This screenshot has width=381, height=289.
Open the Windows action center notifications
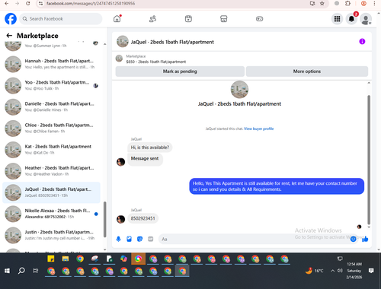coord(371,271)
